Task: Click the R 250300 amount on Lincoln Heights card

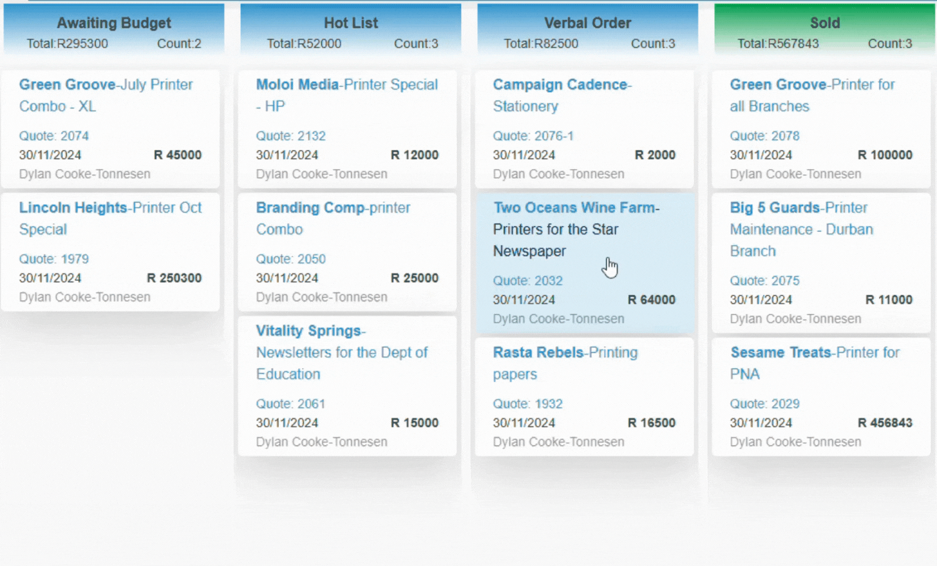Action: [x=174, y=278]
